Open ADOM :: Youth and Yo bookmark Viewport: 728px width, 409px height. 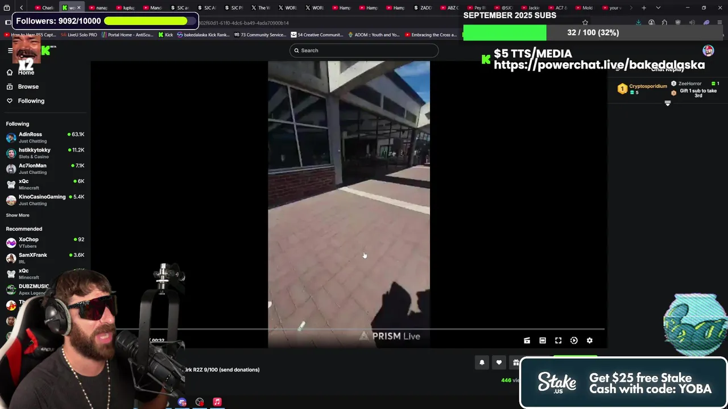click(373, 35)
